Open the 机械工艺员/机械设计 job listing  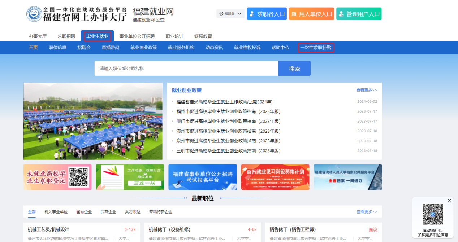click(x=49, y=229)
